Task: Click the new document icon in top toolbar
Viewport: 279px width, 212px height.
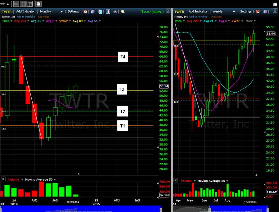Action: (x=38, y=4)
